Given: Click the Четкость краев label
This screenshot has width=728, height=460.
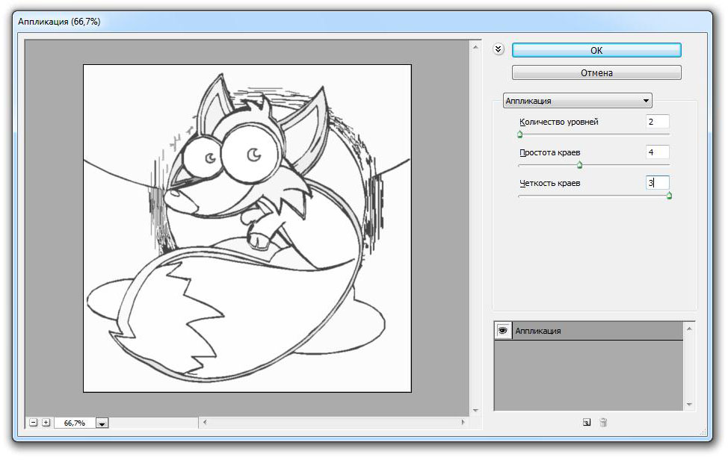Looking at the screenshot, I should click(x=549, y=183).
